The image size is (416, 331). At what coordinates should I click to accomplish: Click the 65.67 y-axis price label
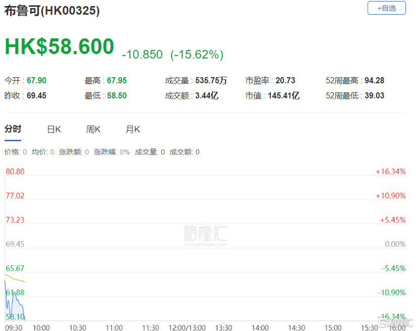(x=15, y=268)
